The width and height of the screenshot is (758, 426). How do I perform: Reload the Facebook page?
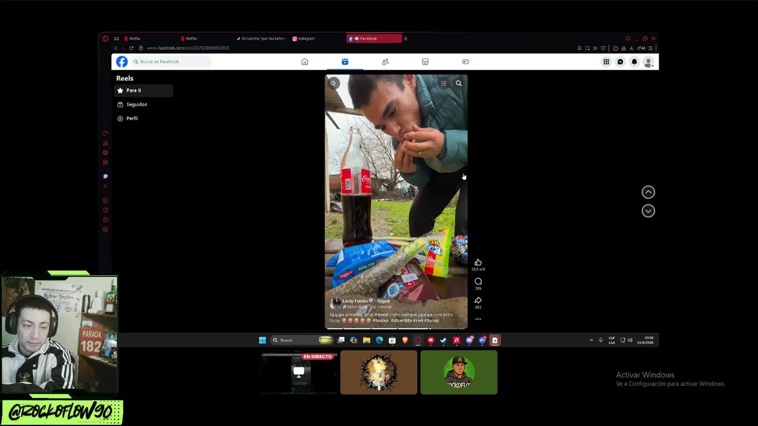pos(131,48)
